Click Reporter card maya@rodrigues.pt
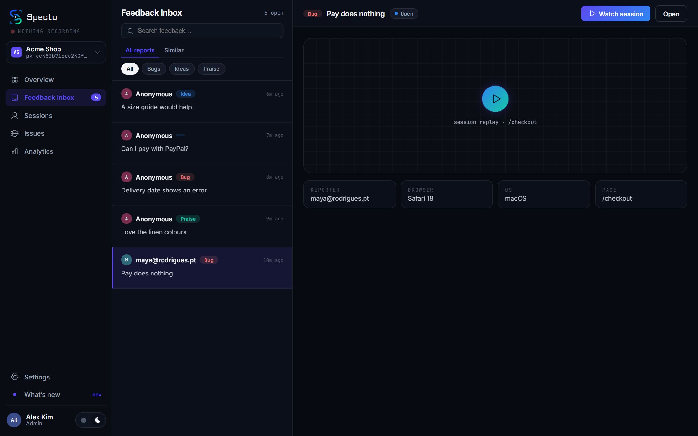 pyautogui.click(x=350, y=194)
